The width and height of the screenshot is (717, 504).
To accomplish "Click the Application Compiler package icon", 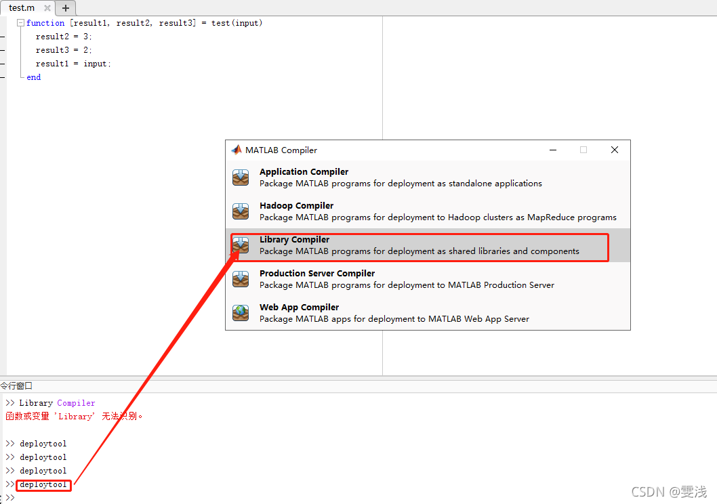I will pos(241,177).
